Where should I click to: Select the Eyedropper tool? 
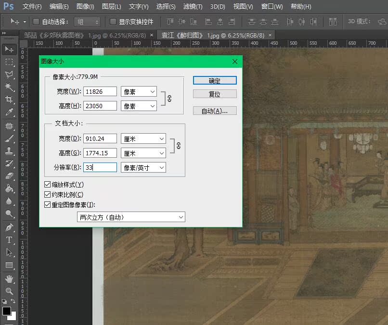click(x=9, y=112)
